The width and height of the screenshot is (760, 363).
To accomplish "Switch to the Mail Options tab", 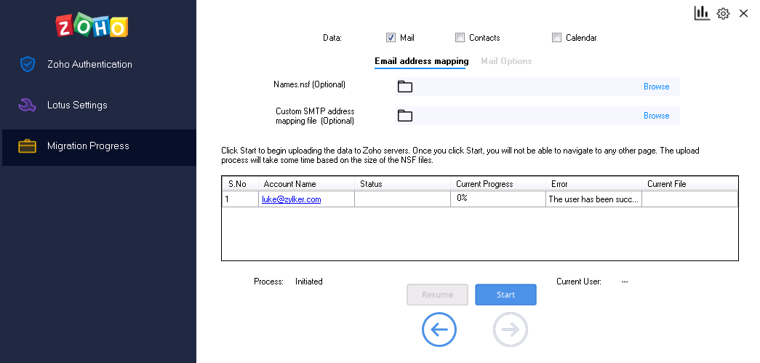I will [506, 61].
